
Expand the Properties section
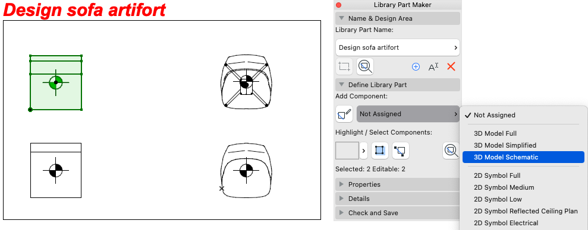[x=398, y=184]
